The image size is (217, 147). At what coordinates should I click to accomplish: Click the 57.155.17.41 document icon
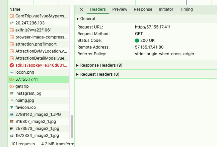coord(12,79)
